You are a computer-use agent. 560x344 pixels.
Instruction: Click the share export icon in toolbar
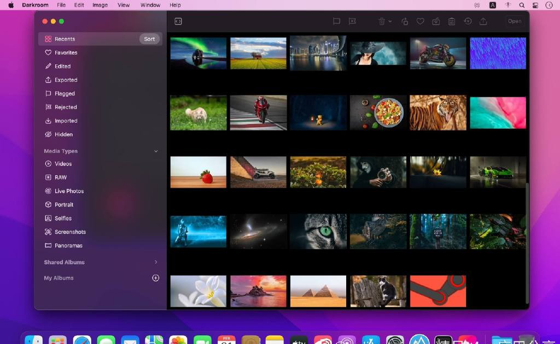(483, 21)
